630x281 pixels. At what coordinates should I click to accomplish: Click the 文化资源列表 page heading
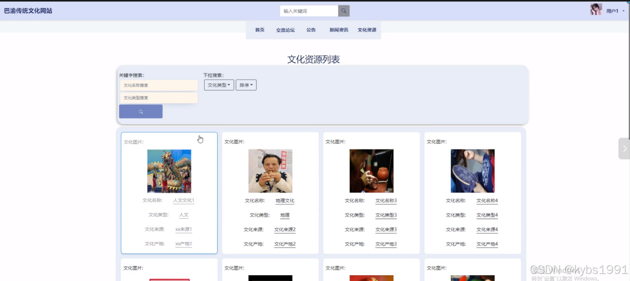314,60
